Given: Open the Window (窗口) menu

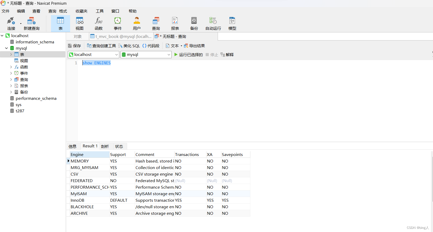Looking at the screenshot, I should pos(115,11).
